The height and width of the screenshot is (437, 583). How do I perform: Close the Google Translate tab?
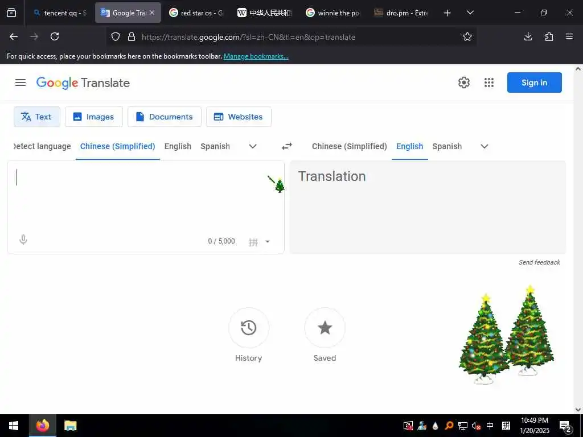tap(152, 13)
